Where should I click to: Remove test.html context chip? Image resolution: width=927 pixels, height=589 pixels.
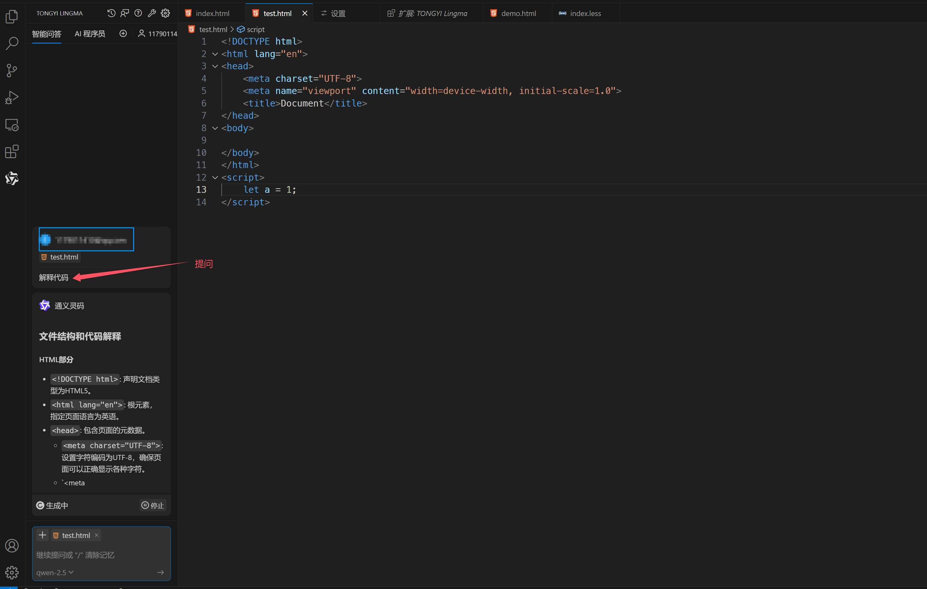pos(97,535)
